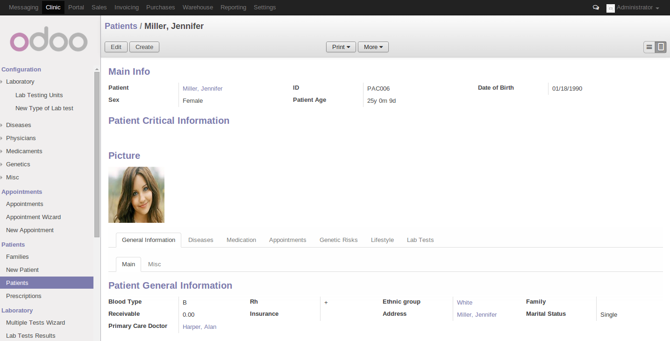Open Lab Tests Results in sidebar
Image resolution: width=670 pixels, height=341 pixels.
pyautogui.click(x=31, y=336)
